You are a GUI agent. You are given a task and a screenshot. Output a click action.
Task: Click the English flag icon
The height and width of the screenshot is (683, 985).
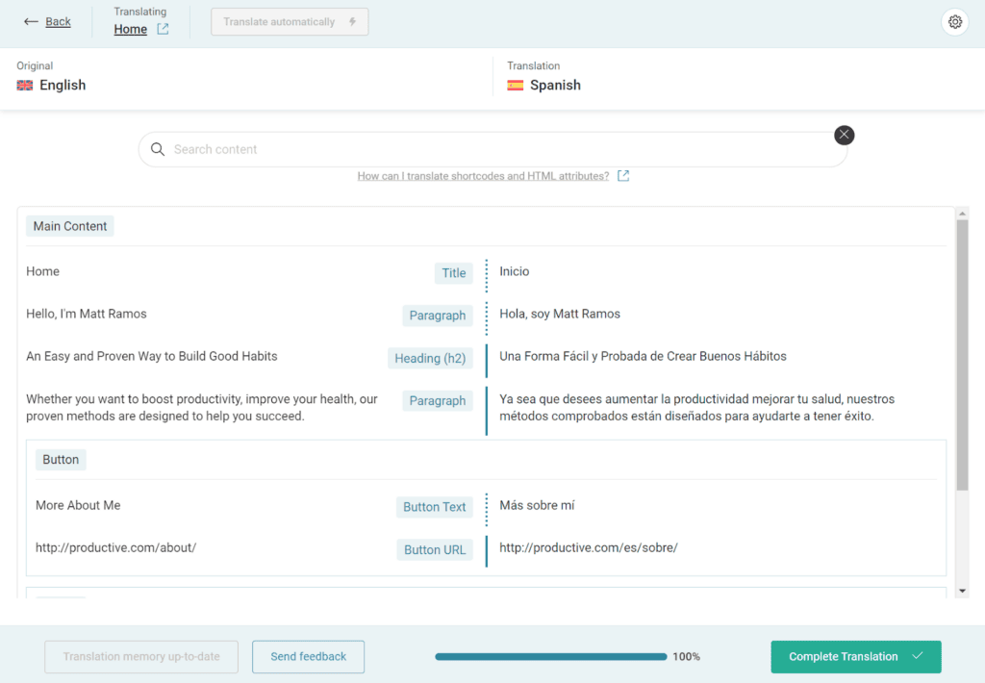point(25,86)
